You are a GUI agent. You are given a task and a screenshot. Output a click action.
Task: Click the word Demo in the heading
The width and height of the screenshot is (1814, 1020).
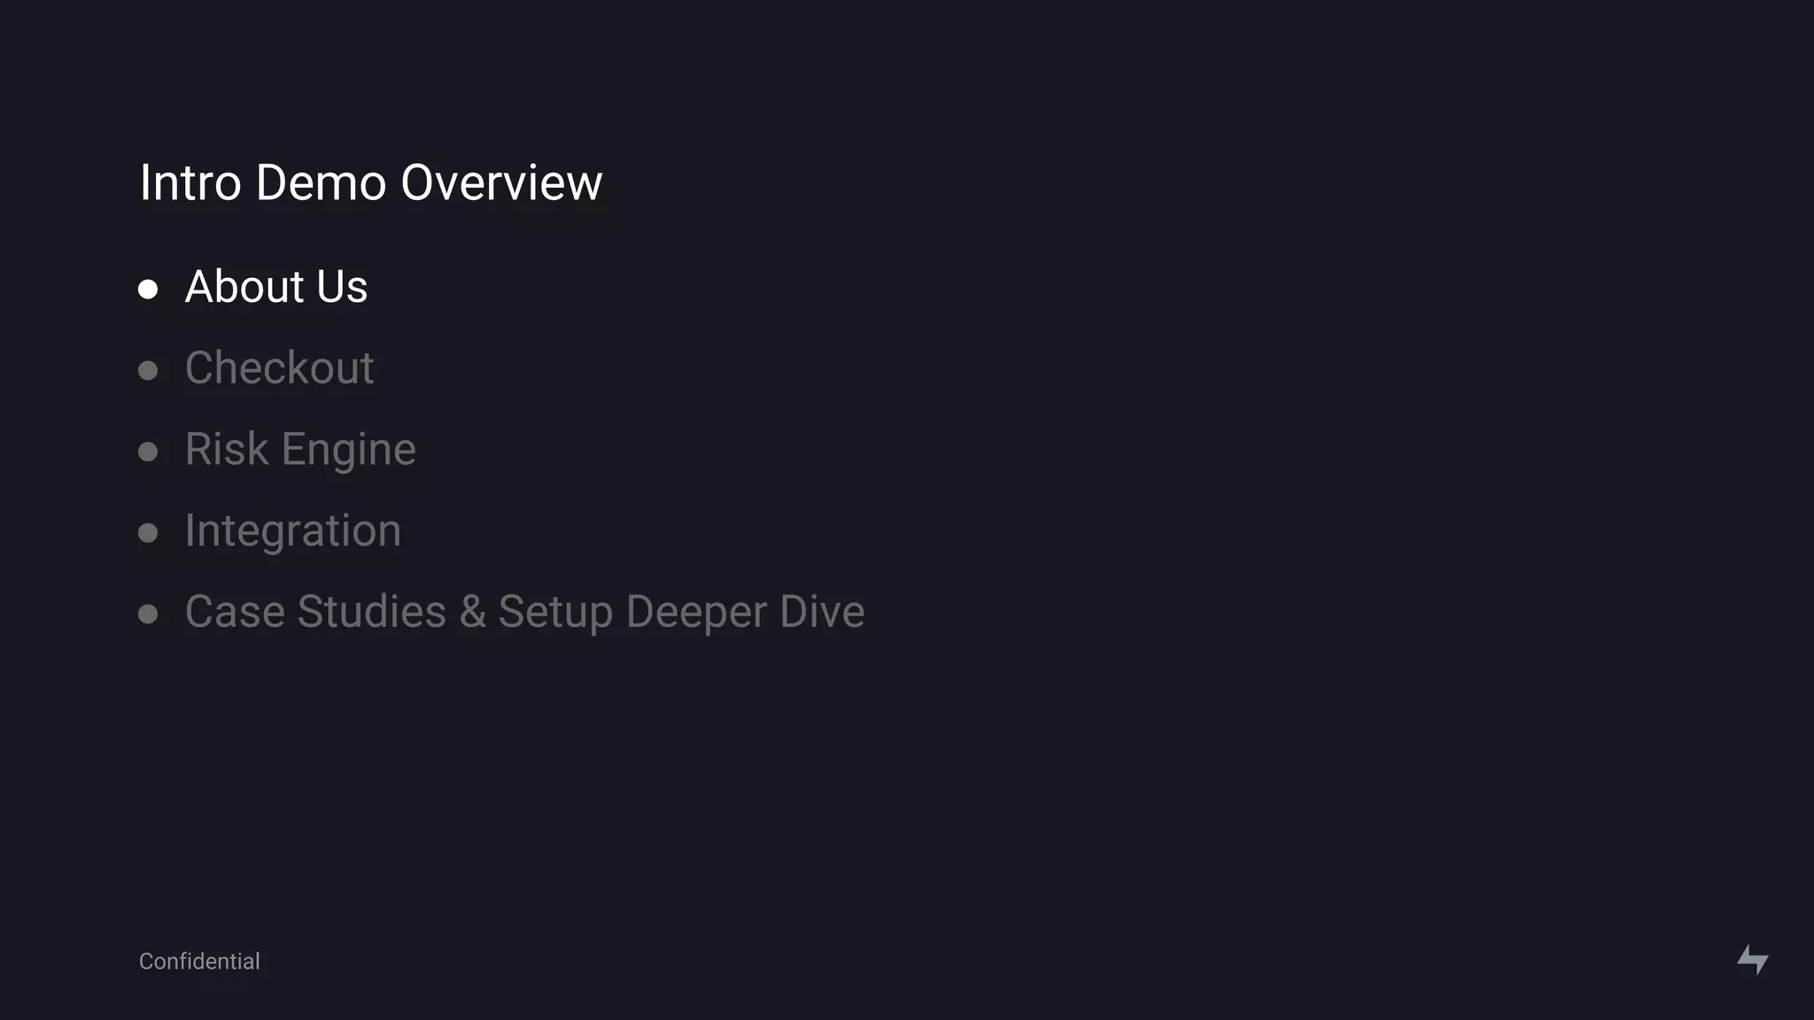click(x=321, y=182)
